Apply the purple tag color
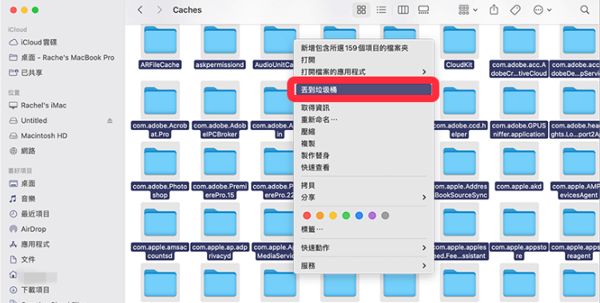Viewport: 600px width, 303px height. [372, 215]
